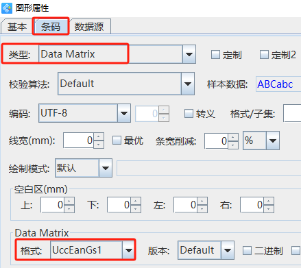The image size is (301, 268).
Task: Click the 空白区 右 value field
Action: coord(252,205)
